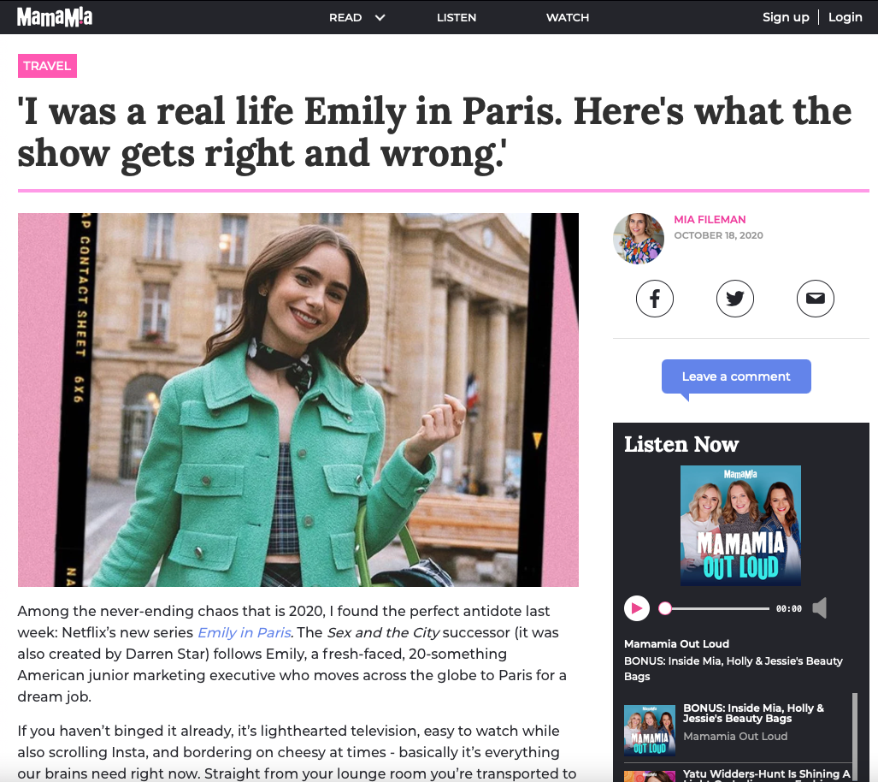The image size is (878, 782).
Task: Expand the READ menu chevron
Action: point(380,17)
